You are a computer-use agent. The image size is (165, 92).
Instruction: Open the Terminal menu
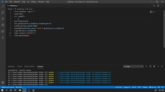(41, 2)
